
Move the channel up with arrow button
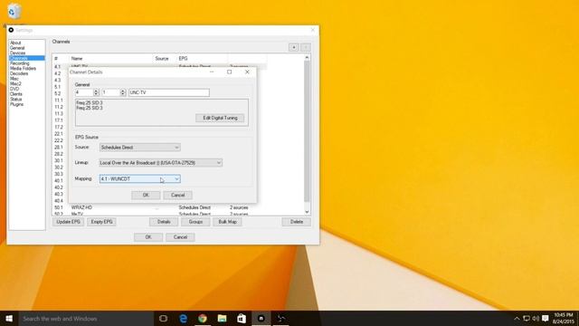pyautogui.click(x=294, y=47)
